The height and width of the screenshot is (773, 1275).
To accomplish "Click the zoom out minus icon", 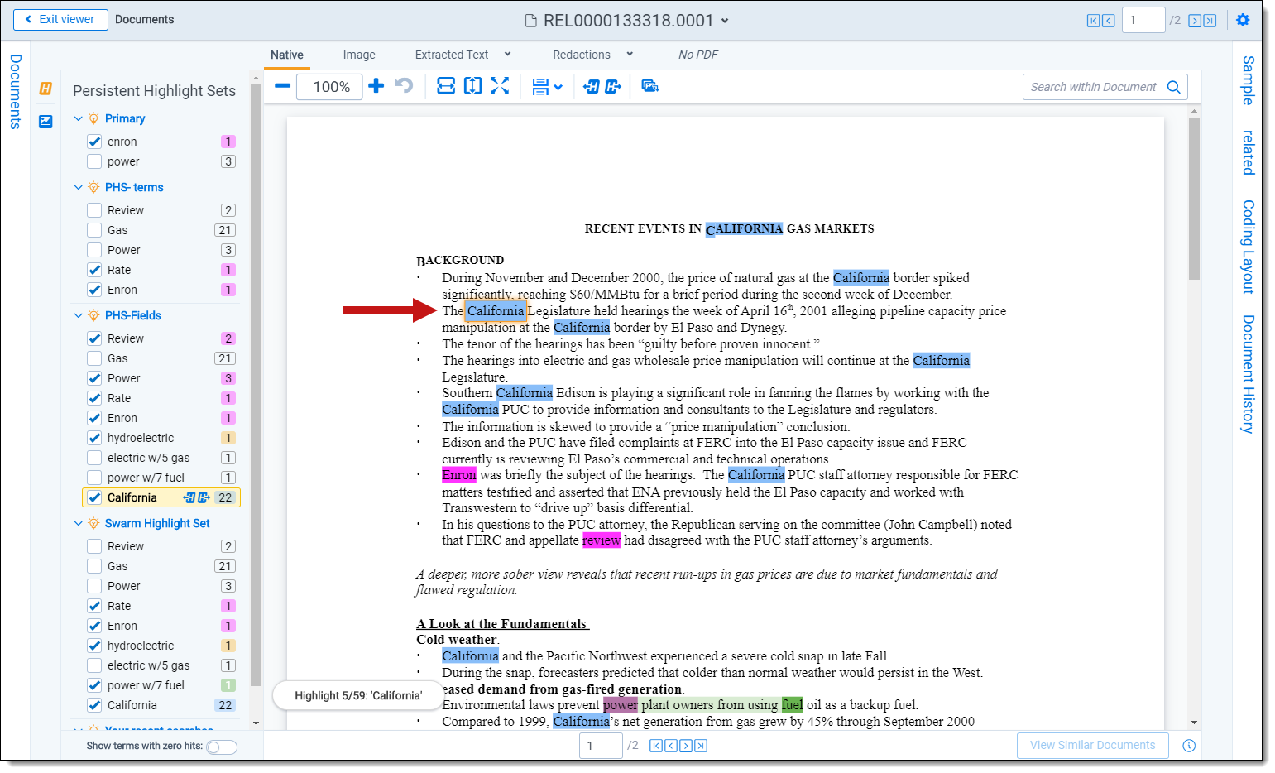I will pyautogui.click(x=282, y=86).
